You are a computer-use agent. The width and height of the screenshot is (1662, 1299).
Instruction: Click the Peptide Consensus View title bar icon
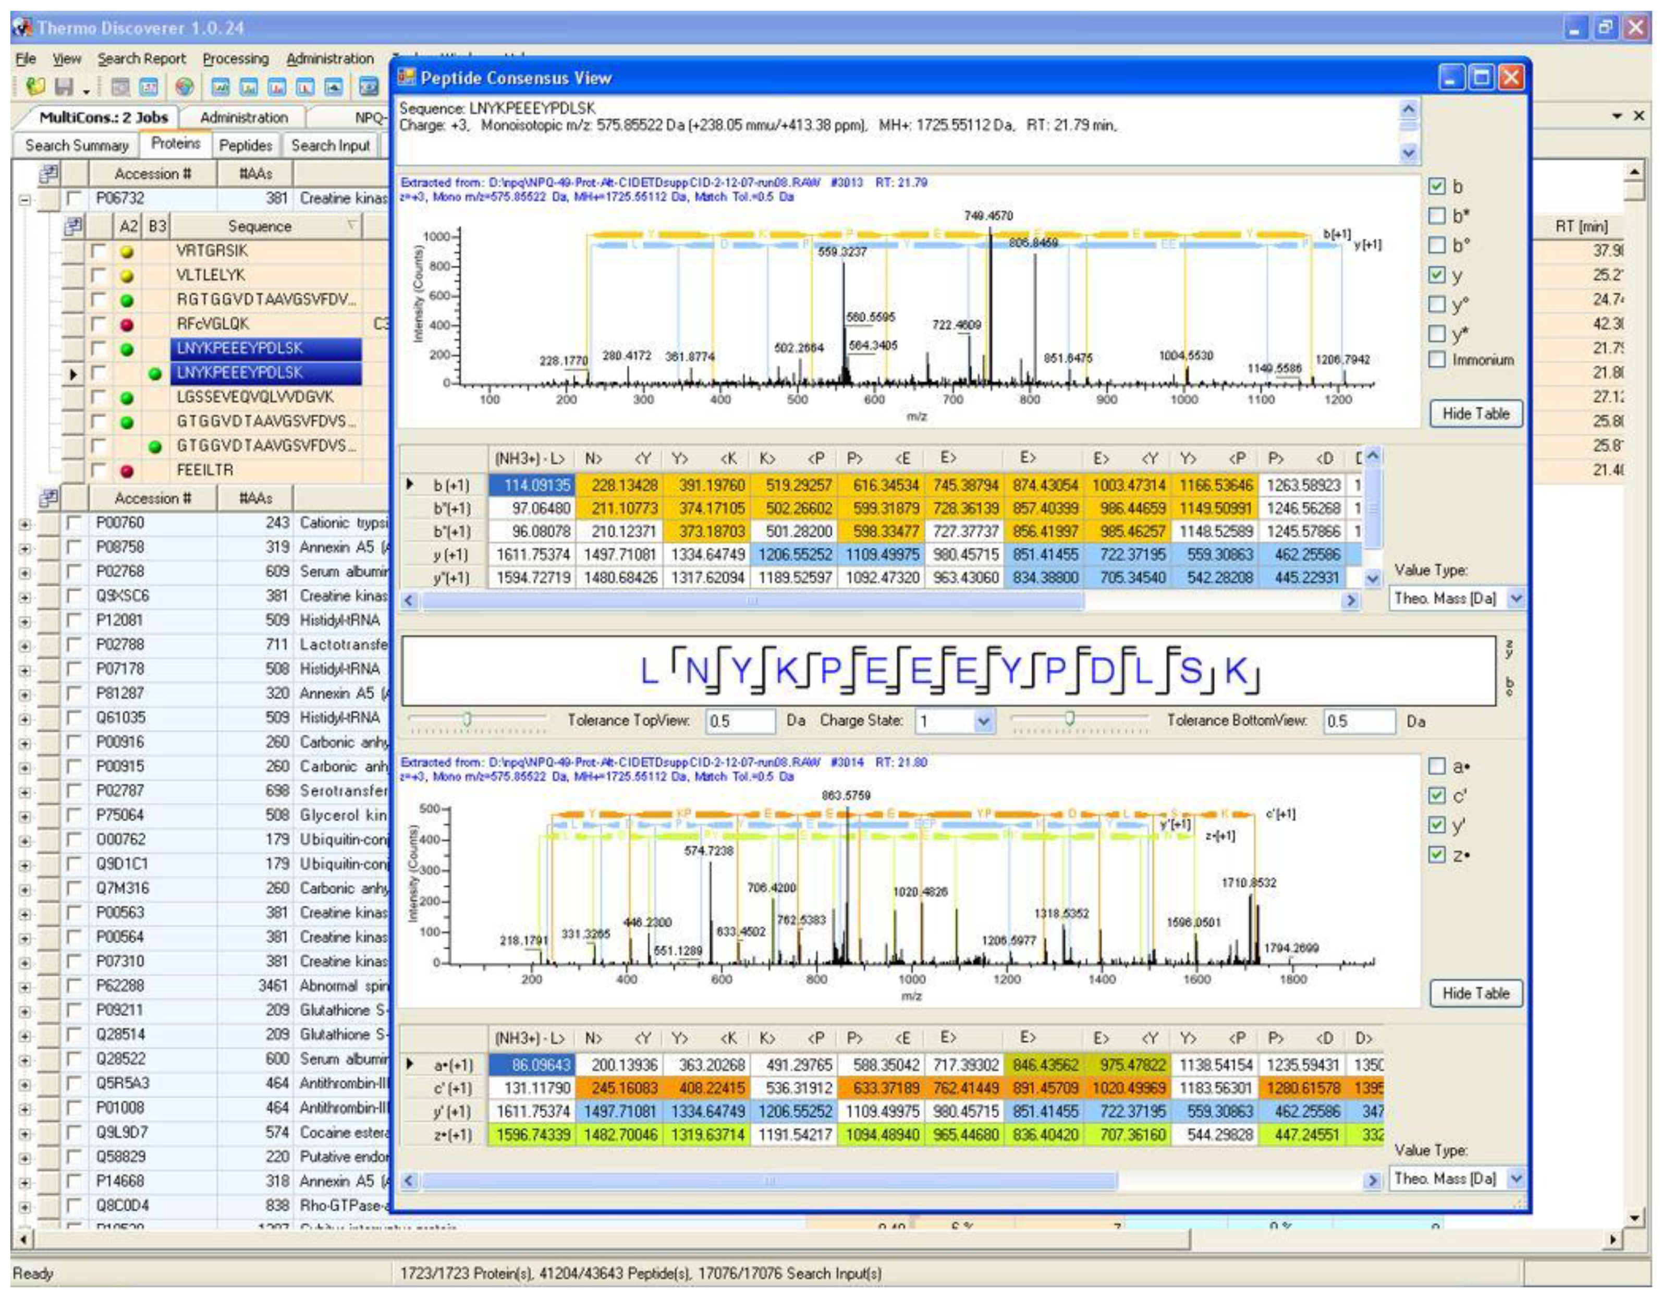coord(407,78)
